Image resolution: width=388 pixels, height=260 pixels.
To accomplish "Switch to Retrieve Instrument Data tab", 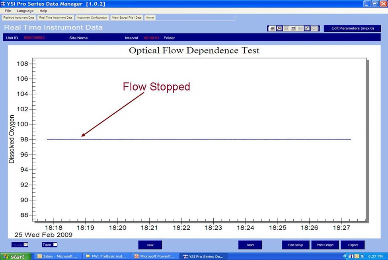I will click(19, 17).
